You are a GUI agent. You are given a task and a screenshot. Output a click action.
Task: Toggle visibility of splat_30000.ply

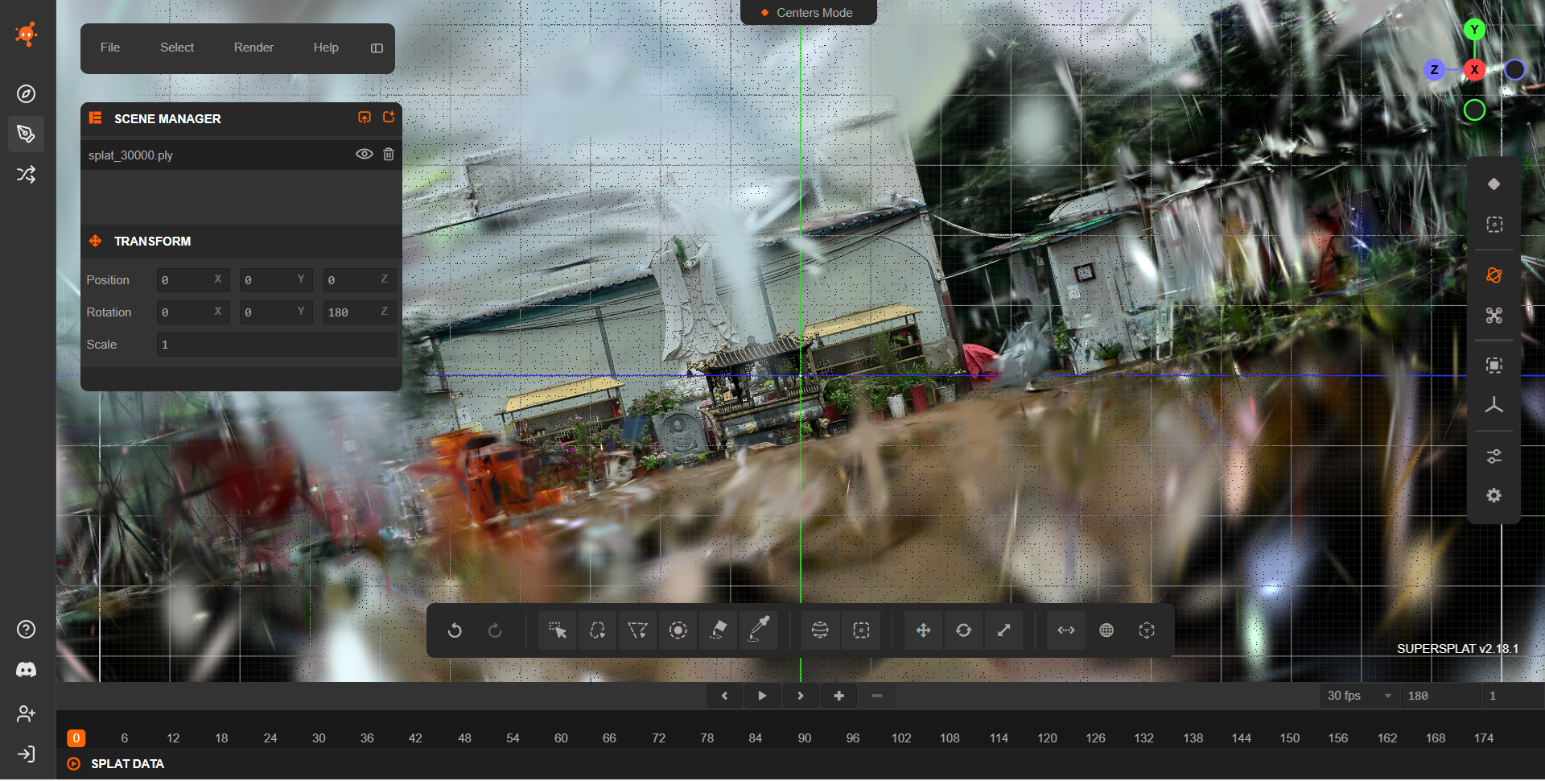pos(364,155)
